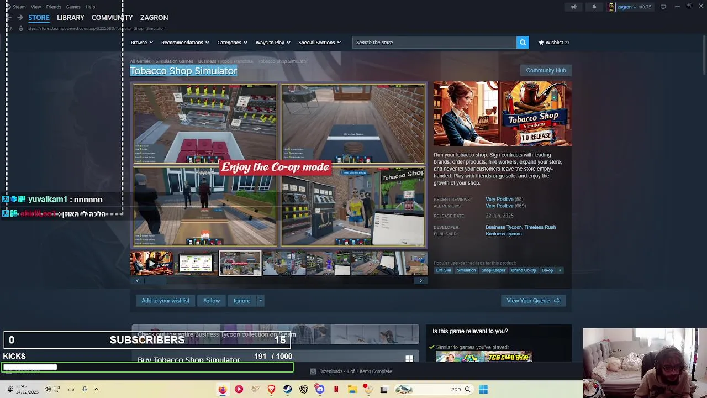Open Netflix from the taskbar

coord(336,389)
